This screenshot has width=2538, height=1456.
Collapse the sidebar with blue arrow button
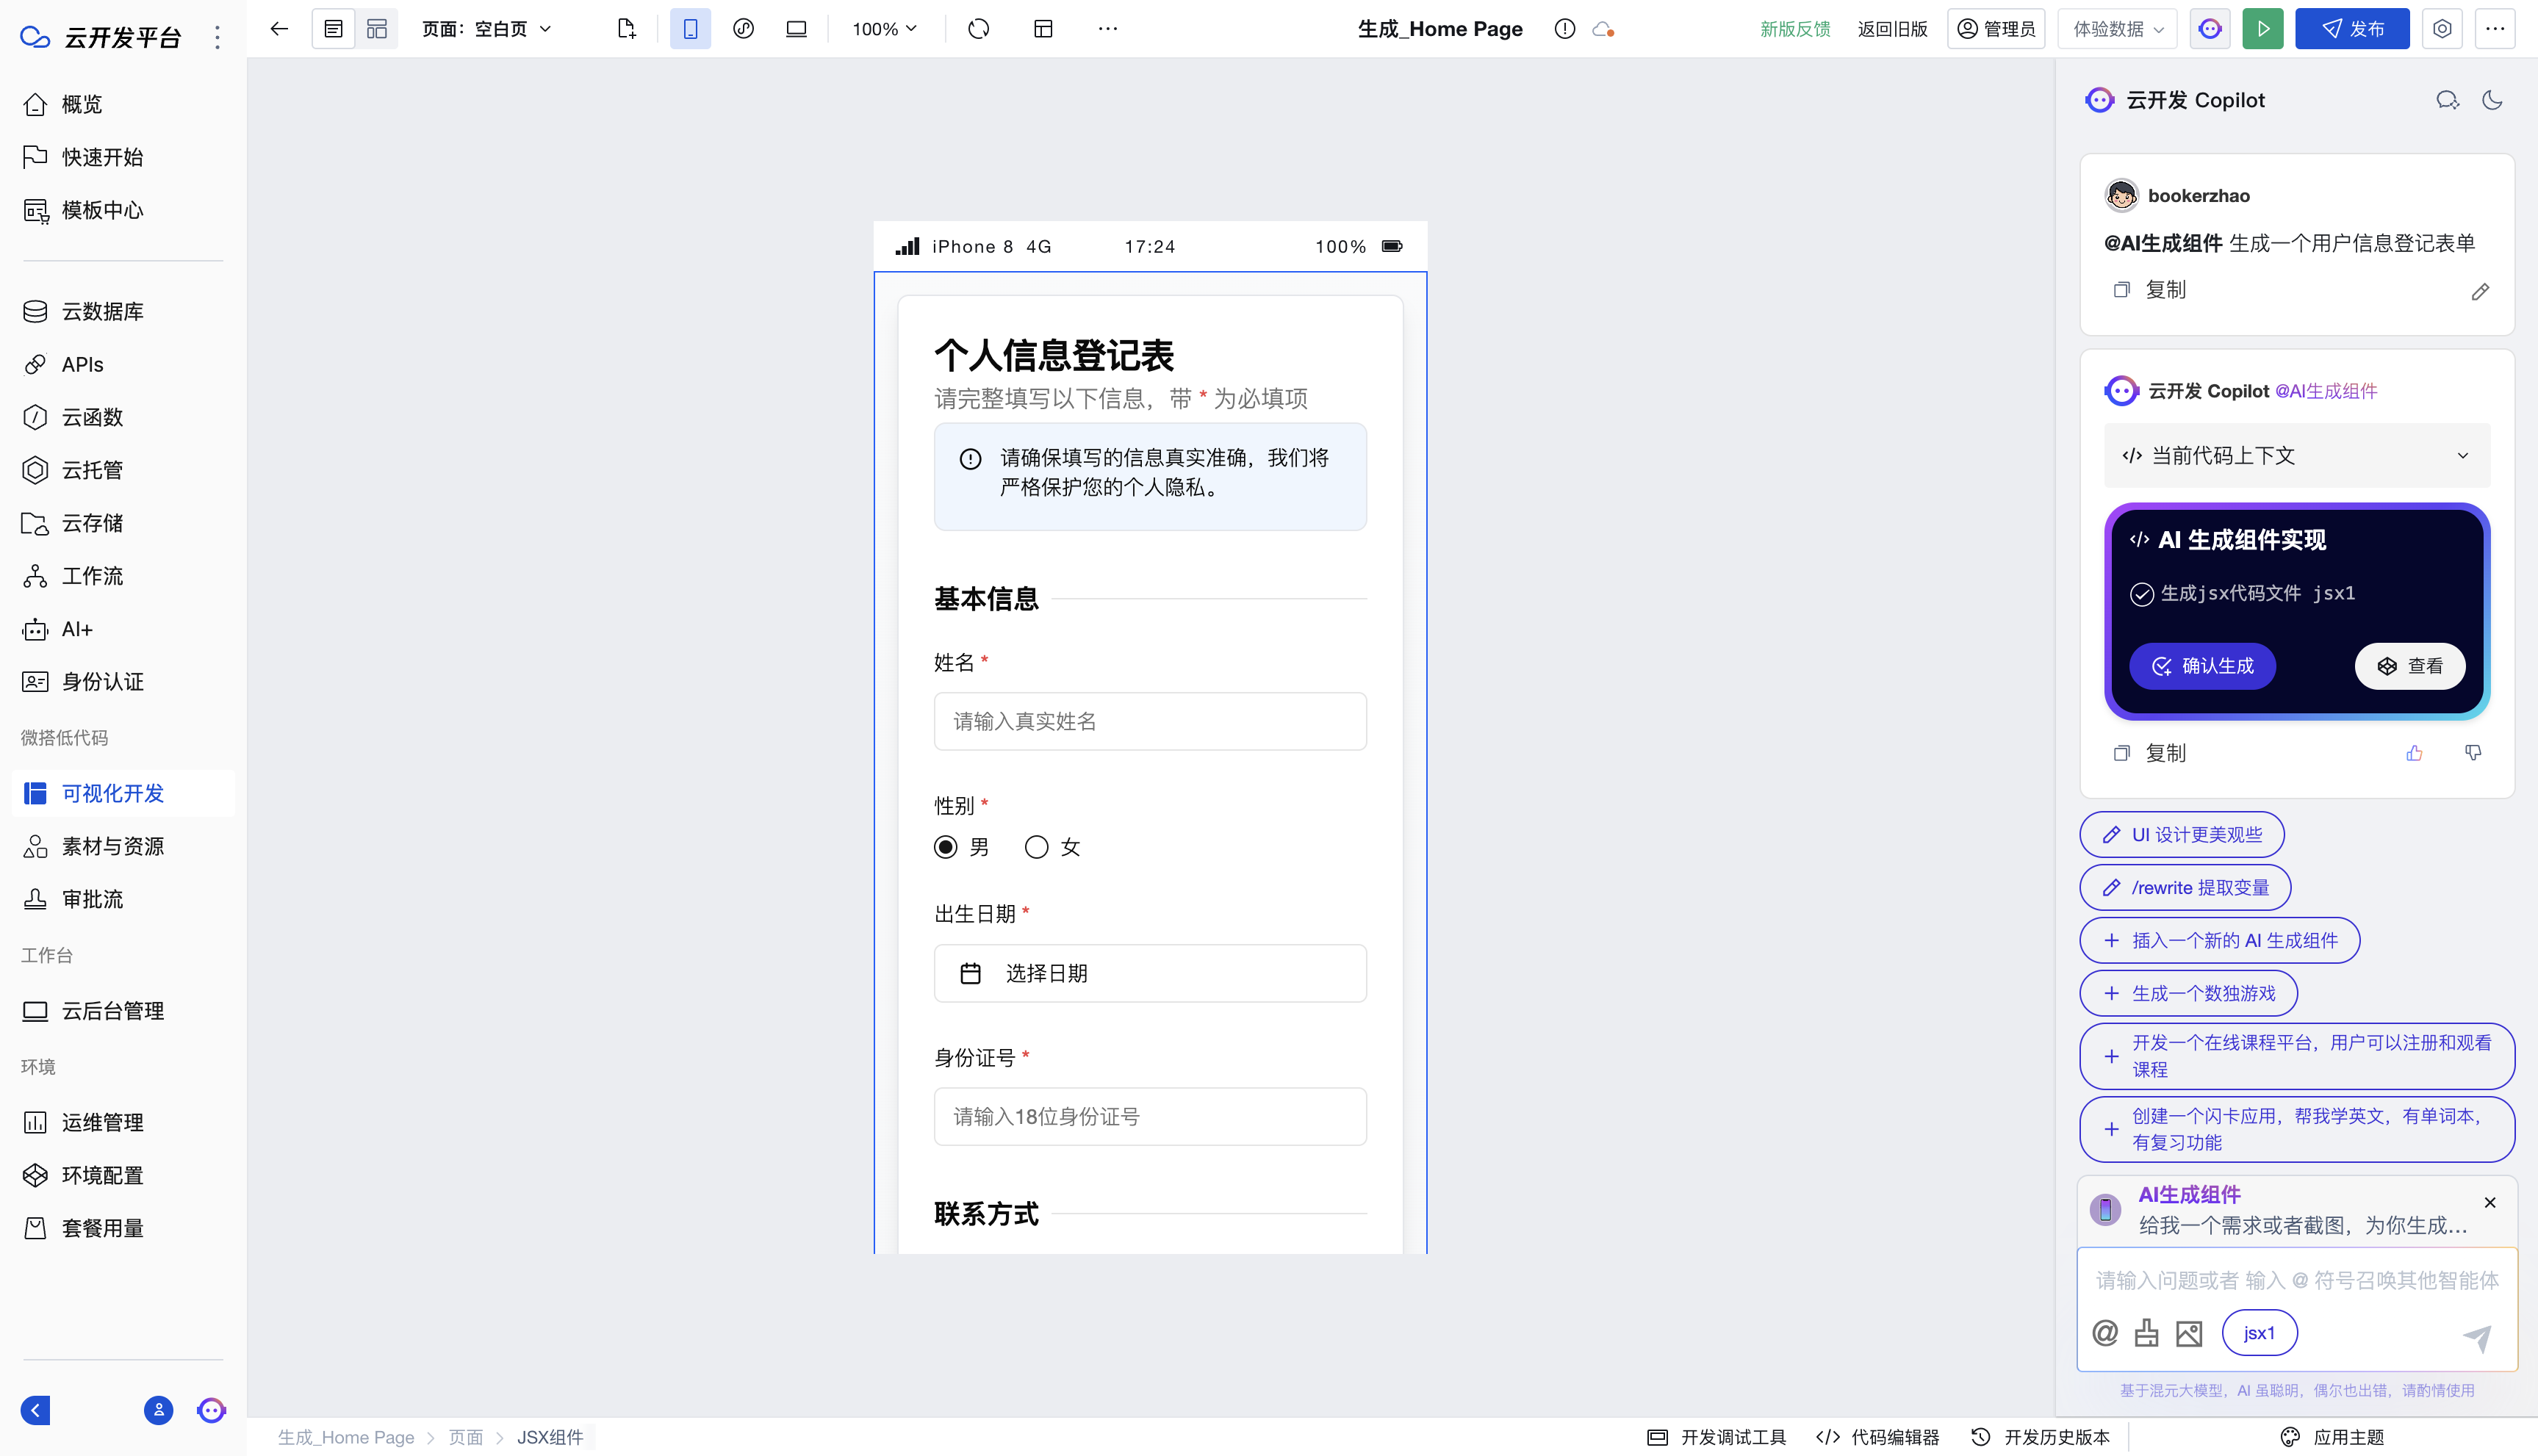tap(35, 1410)
